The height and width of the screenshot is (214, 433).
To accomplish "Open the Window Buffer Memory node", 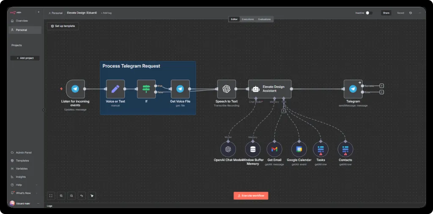I will click(x=253, y=149).
